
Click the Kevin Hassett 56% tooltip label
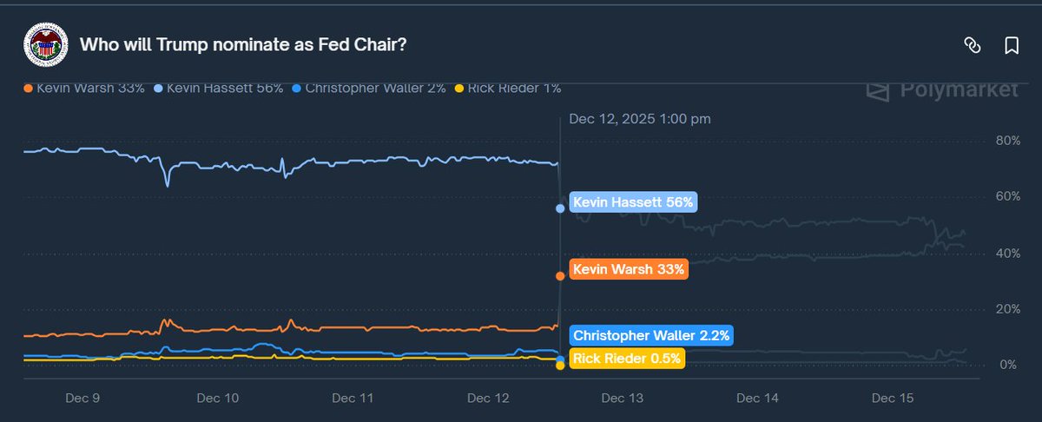tap(633, 202)
